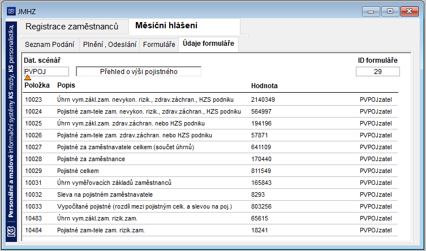The height and width of the screenshot is (251, 426).
Task: Click value 194196
Action: 261,123
